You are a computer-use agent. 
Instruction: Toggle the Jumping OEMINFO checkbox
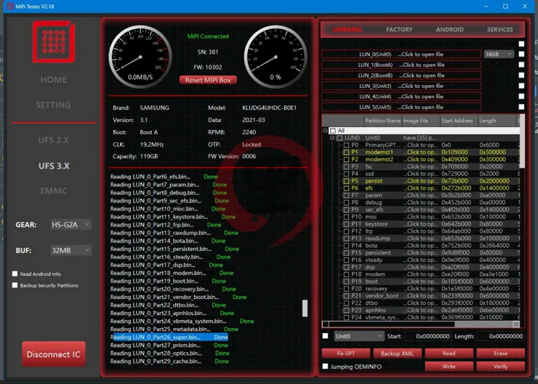click(325, 366)
